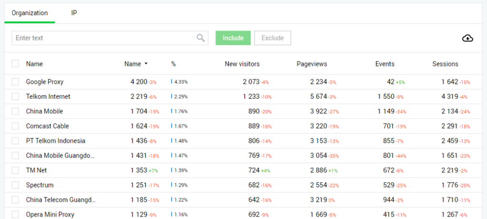Viewport: 487px width, 219px height.
Task: Switch to the IP tab
Action: coord(74,13)
